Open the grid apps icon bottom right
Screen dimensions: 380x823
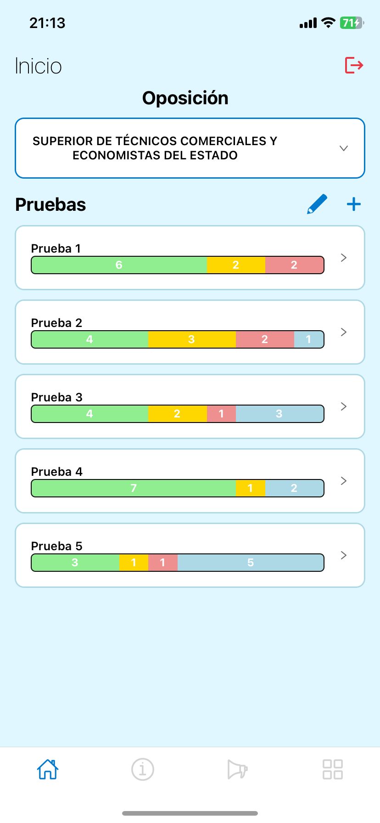pos(332,769)
